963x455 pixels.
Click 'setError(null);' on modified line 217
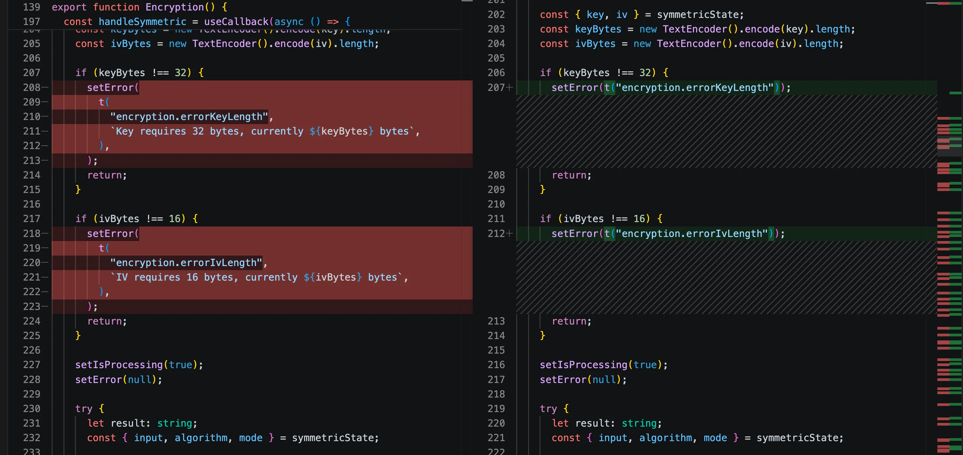click(x=583, y=380)
